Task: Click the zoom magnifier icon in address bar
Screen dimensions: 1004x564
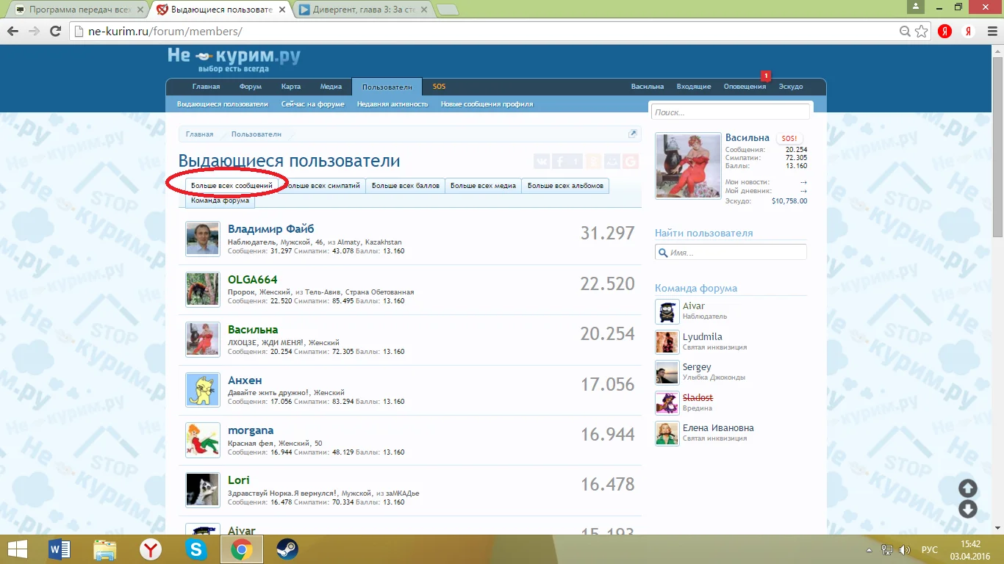Action: pyautogui.click(x=906, y=32)
